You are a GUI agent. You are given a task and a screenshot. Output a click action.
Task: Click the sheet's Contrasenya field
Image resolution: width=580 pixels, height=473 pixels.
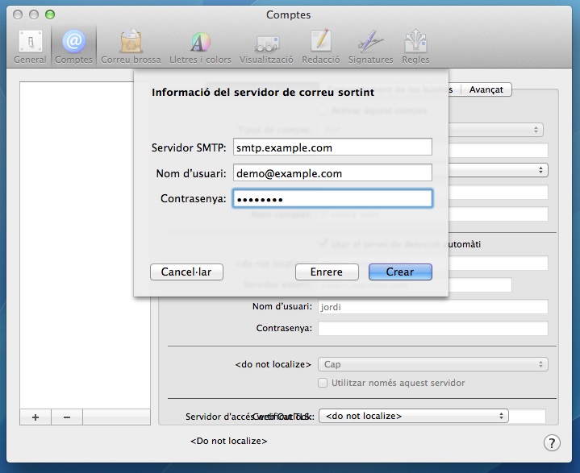coord(332,198)
